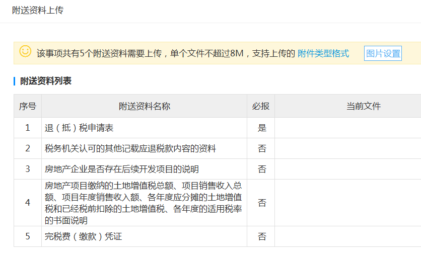Viewport: 421px width, 260px height.
Task: Click the 附送资料列表 section heading
Action: [46, 80]
